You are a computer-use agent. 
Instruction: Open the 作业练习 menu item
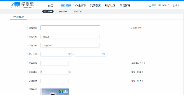pyautogui.click(x=80, y=6)
